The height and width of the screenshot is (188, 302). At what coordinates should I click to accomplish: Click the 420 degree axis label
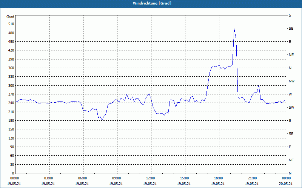(x=11, y=50)
